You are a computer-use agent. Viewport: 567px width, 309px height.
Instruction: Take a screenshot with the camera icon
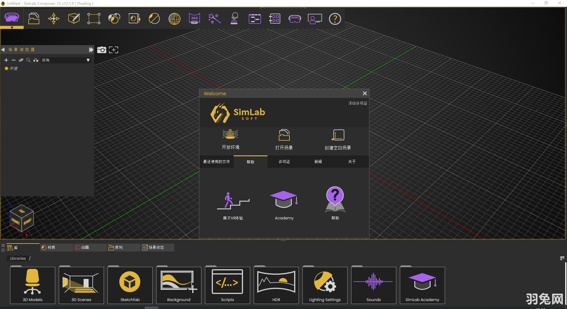102,50
